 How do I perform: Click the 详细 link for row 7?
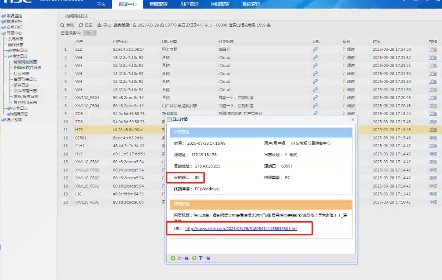433,97
